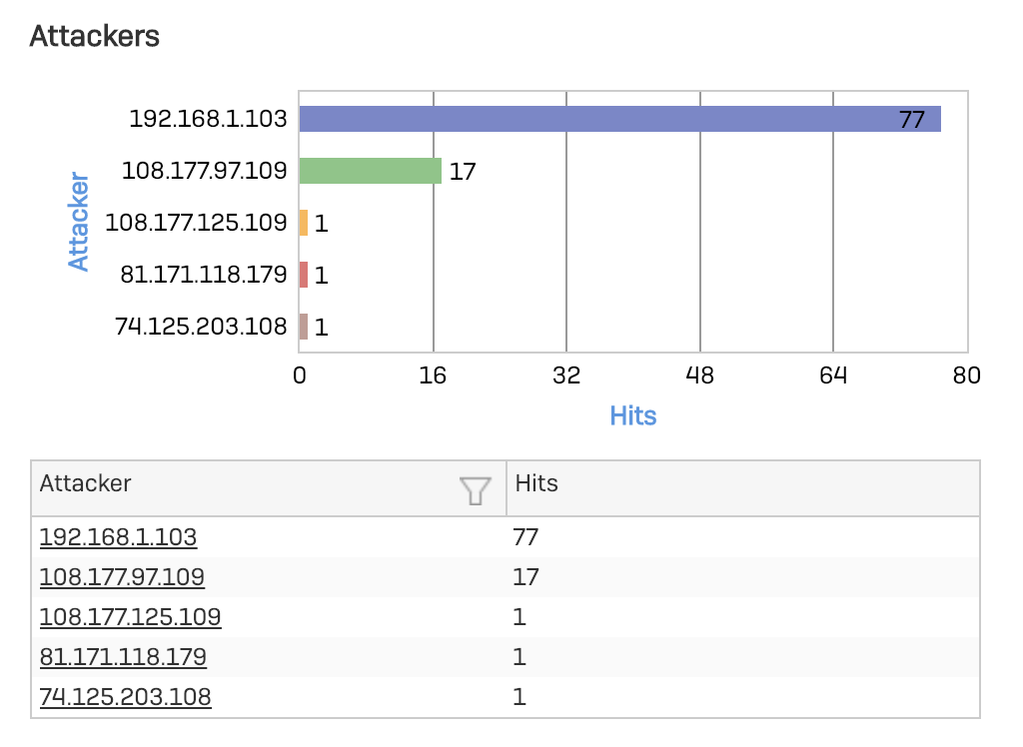The width and height of the screenshot is (1023, 747).
Task: Open the 192.168.1.103 attacker link
Action: (118, 537)
